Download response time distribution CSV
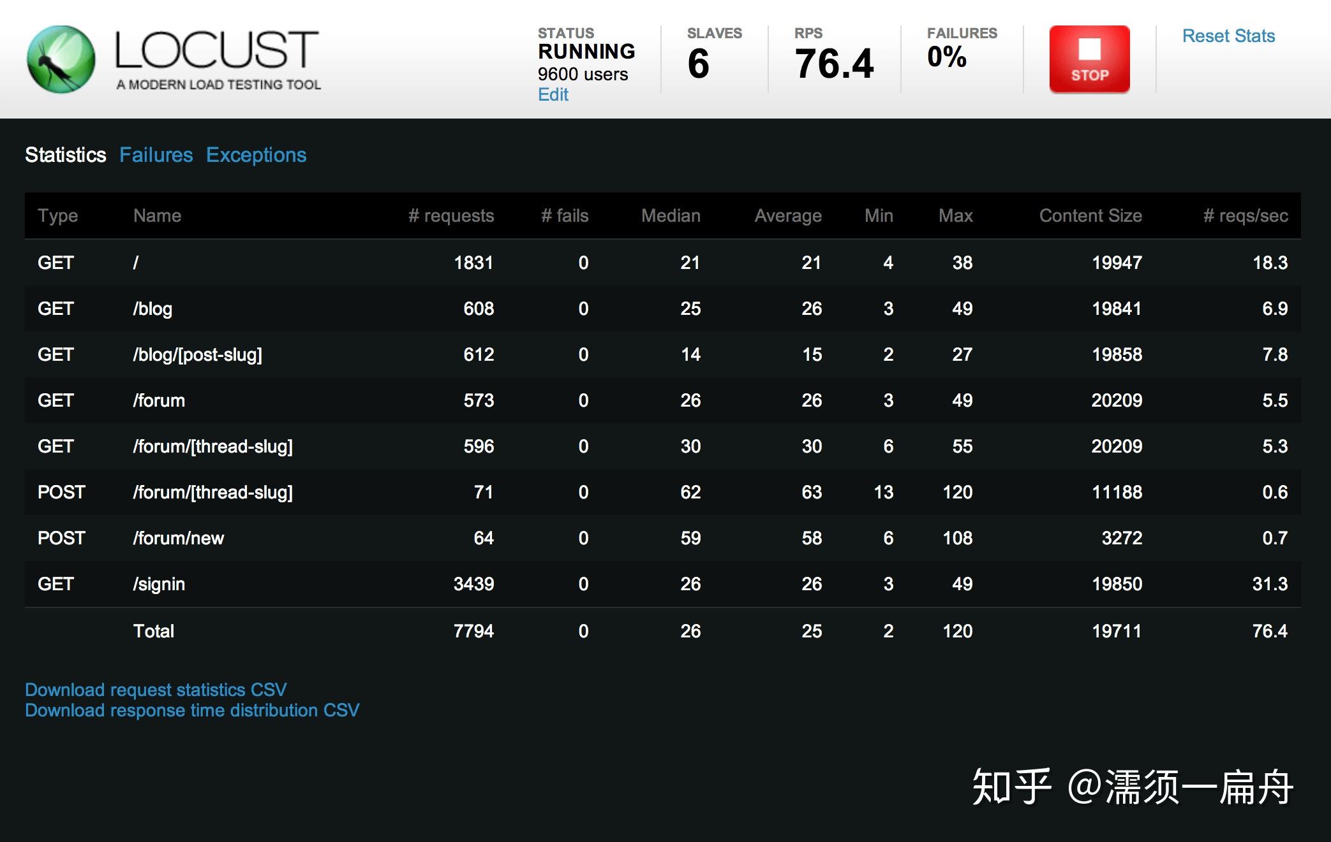The height and width of the screenshot is (842, 1331). click(192, 710)
